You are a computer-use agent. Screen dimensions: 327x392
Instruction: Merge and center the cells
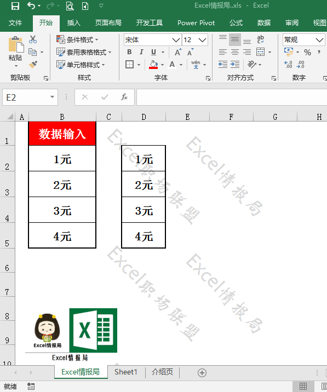(260, 52)
